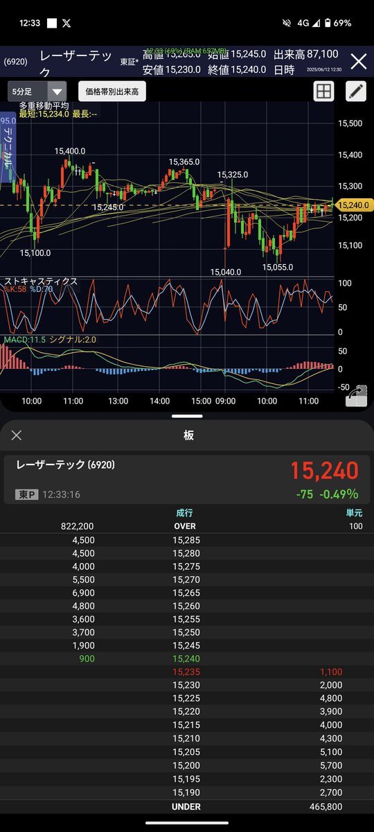Tap the UNDER row in order book
This screenshot has height=832, width=374.
[x=187, y=806]
